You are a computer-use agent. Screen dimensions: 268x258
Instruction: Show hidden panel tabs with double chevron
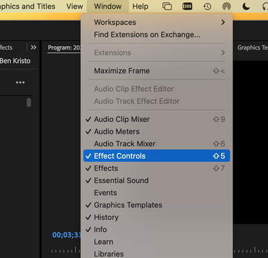[33, 47]
